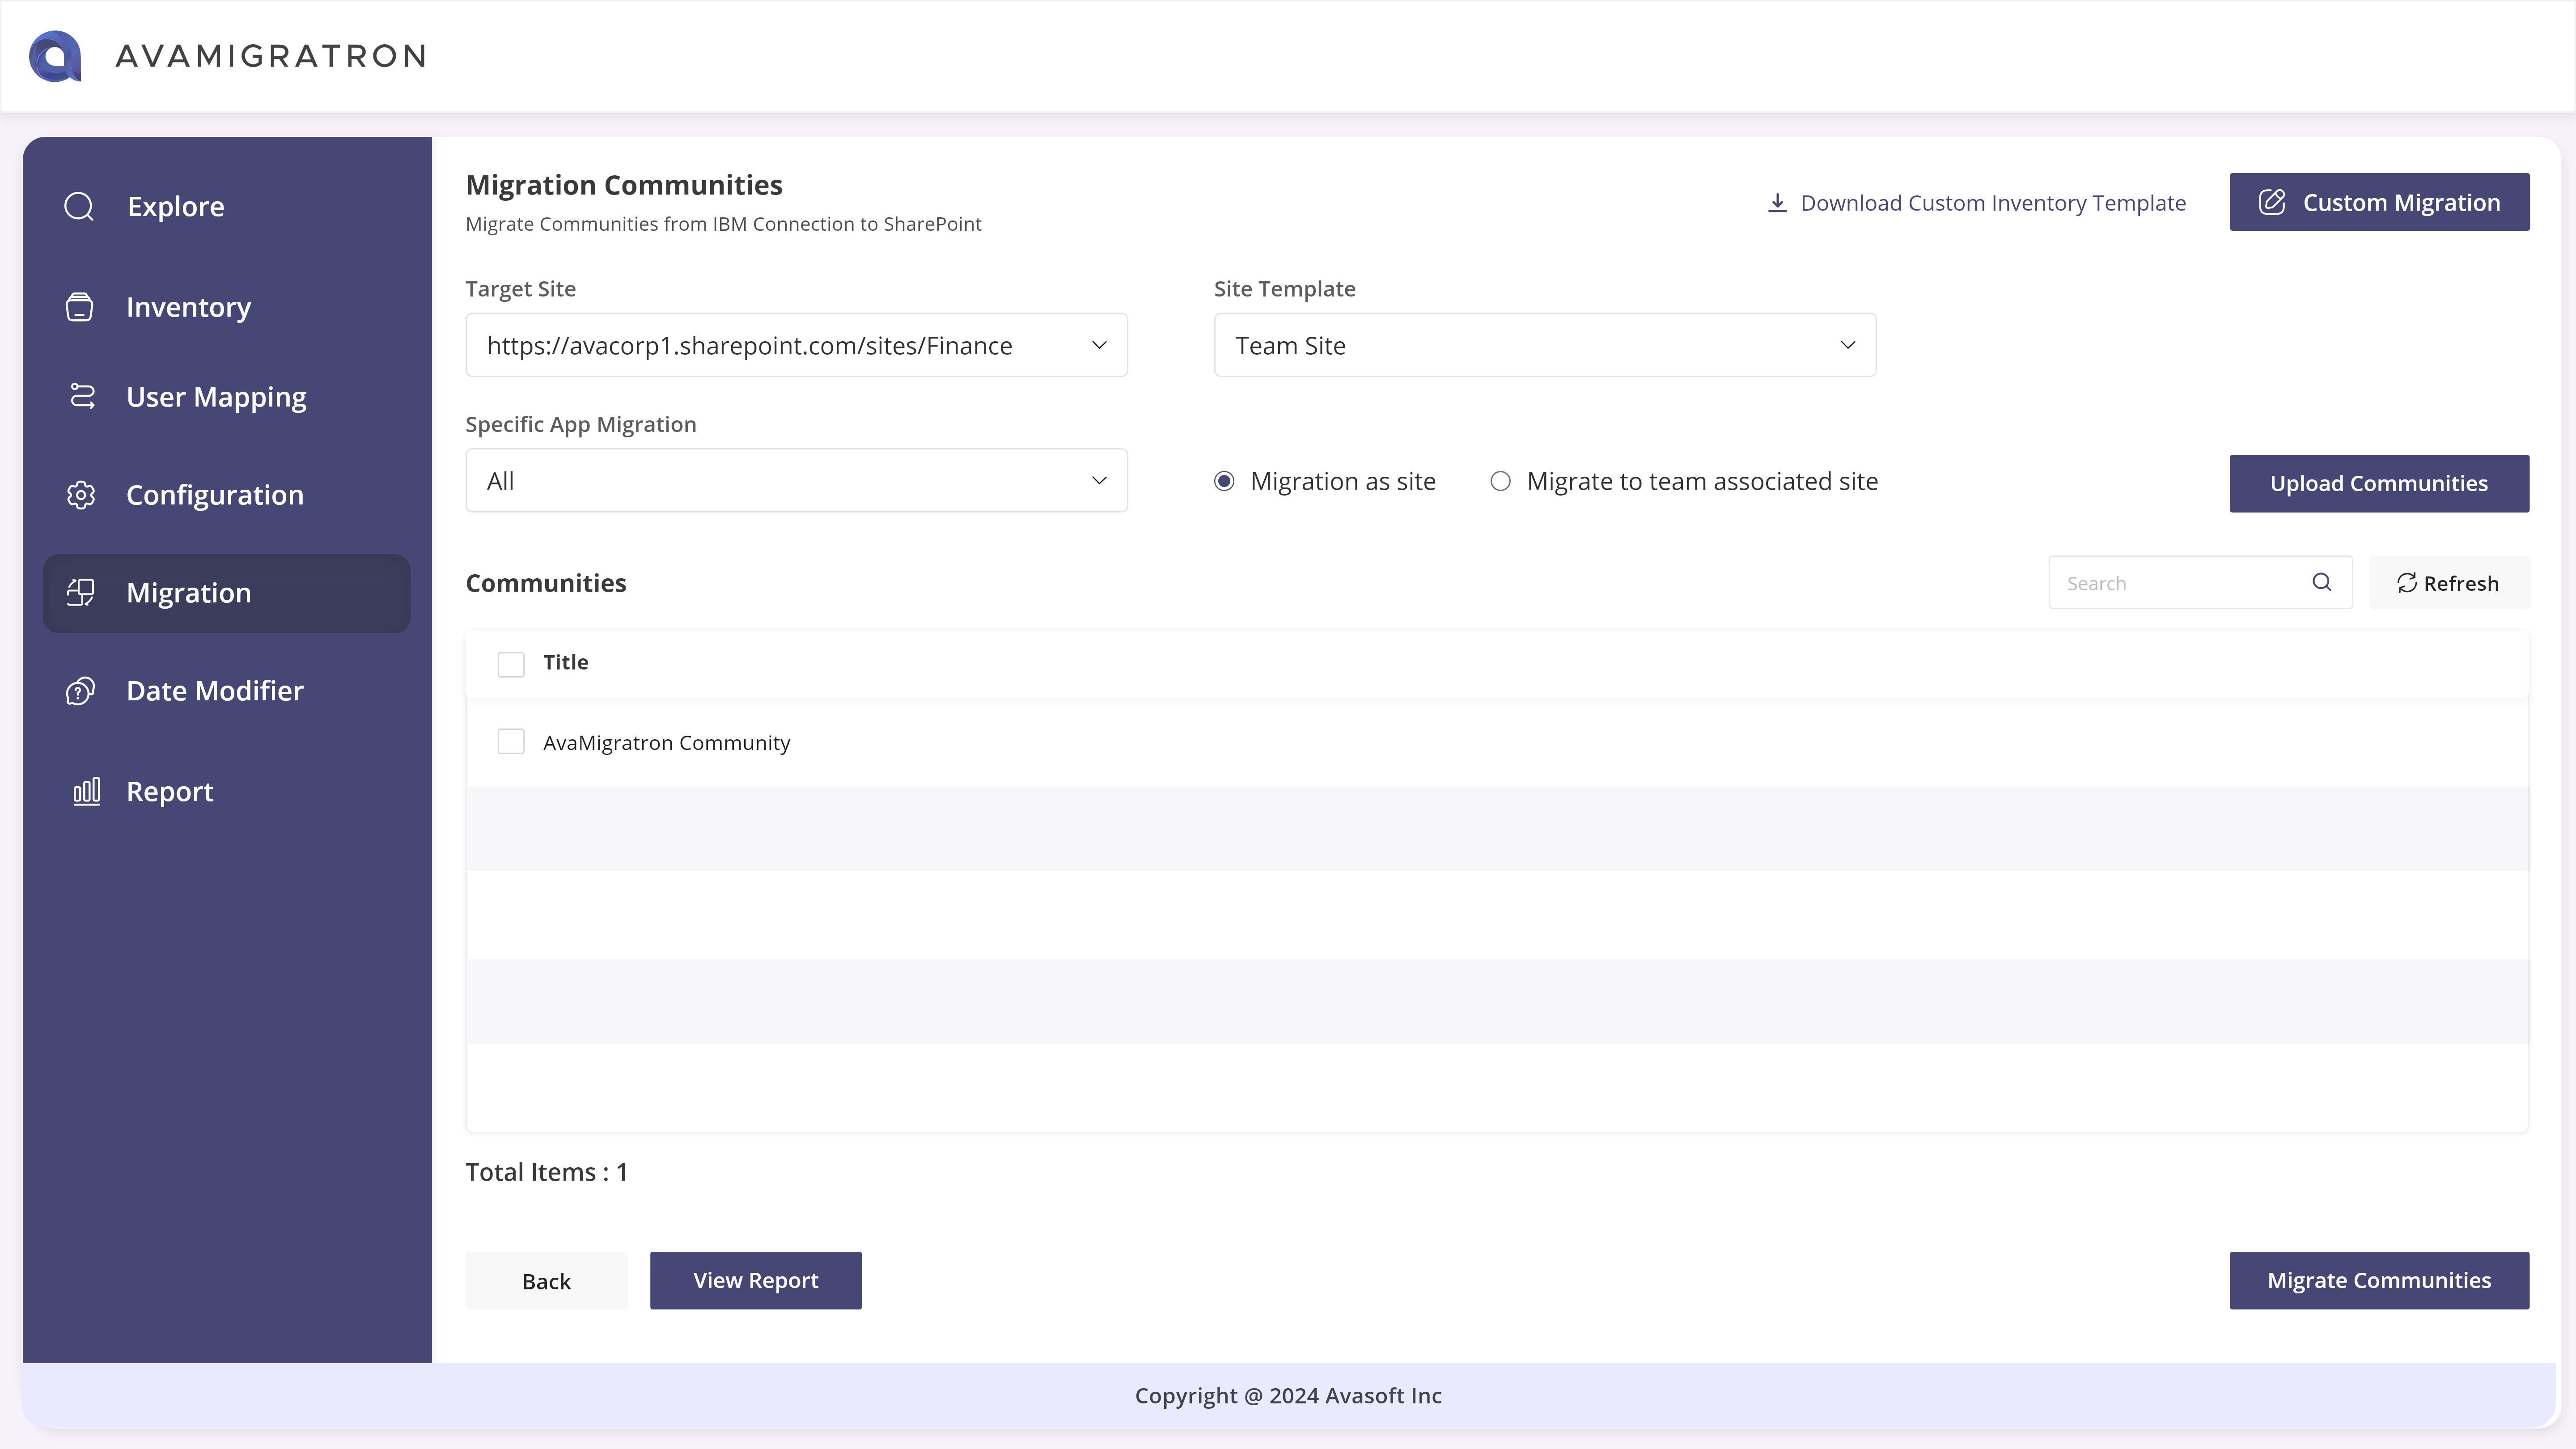This screenshot has height=1449, width=2576.
Task: Click the AvaMigratron logo icon
Action: [55, 56]
